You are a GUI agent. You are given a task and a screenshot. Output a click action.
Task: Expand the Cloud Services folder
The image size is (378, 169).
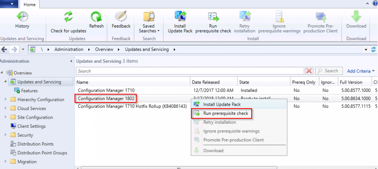coord(6,109)
